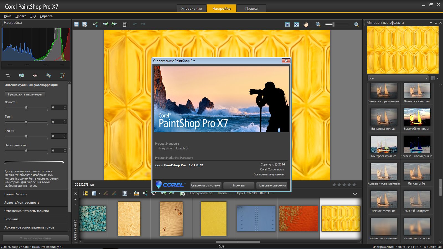
Task: Click the Save floppy disk icon
Action: click(76, 24)
